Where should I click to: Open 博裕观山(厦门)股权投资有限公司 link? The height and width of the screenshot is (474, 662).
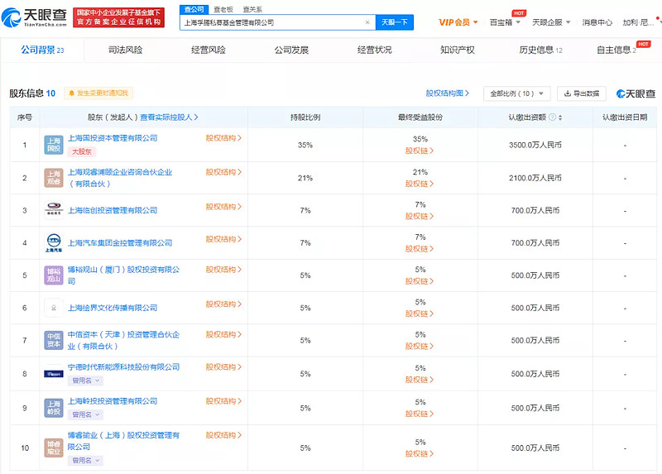click(123, 275)
